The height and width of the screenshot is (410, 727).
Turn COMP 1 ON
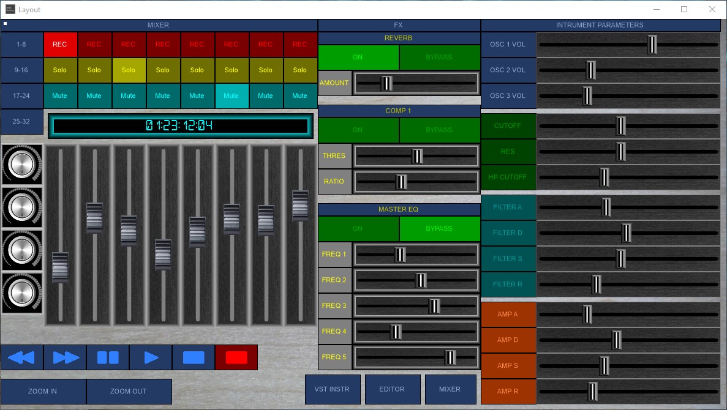358,130
